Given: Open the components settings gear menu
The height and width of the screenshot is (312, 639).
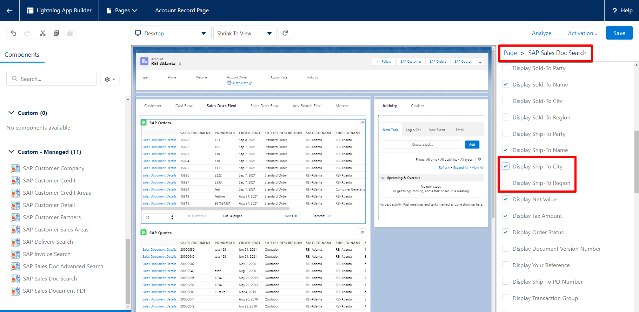Looking at the screenshot, I should click(x=110, y=79).
